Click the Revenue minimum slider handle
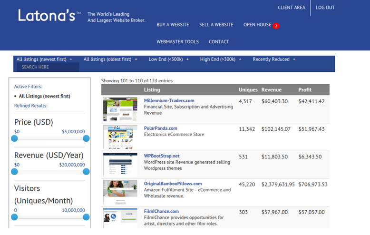The height and width of the screenshot is (235, 370). click(x=14, y=172)
